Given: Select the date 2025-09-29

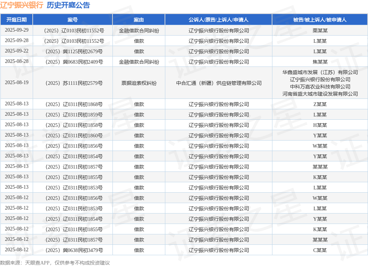Looking at the screenshot, I should click(x=17, y=30).
